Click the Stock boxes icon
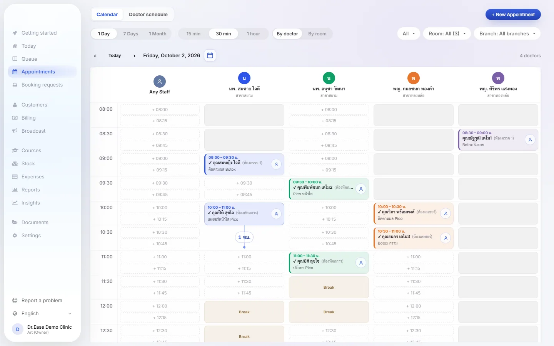554x346 pixels. point(15,163)
